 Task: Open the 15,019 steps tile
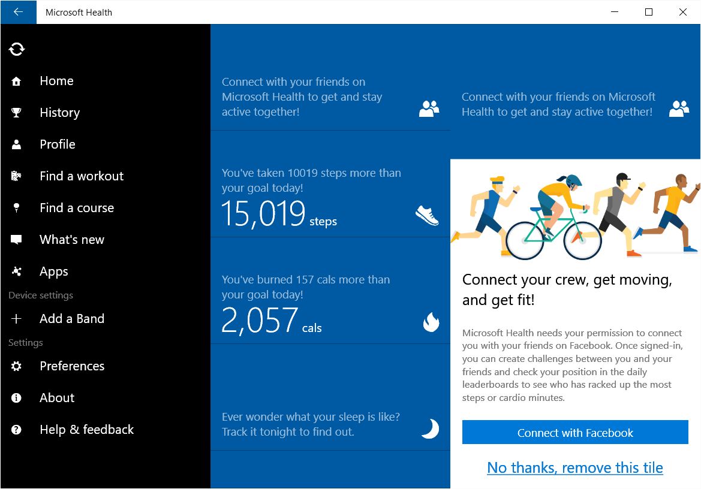[x=330, y=184]
